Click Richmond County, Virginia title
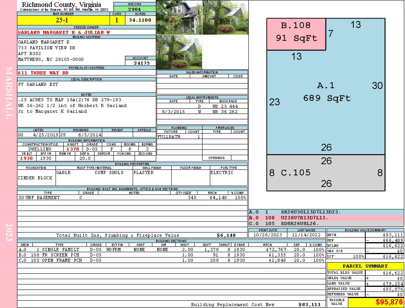The image size is (405, 308). pos(61,5)
